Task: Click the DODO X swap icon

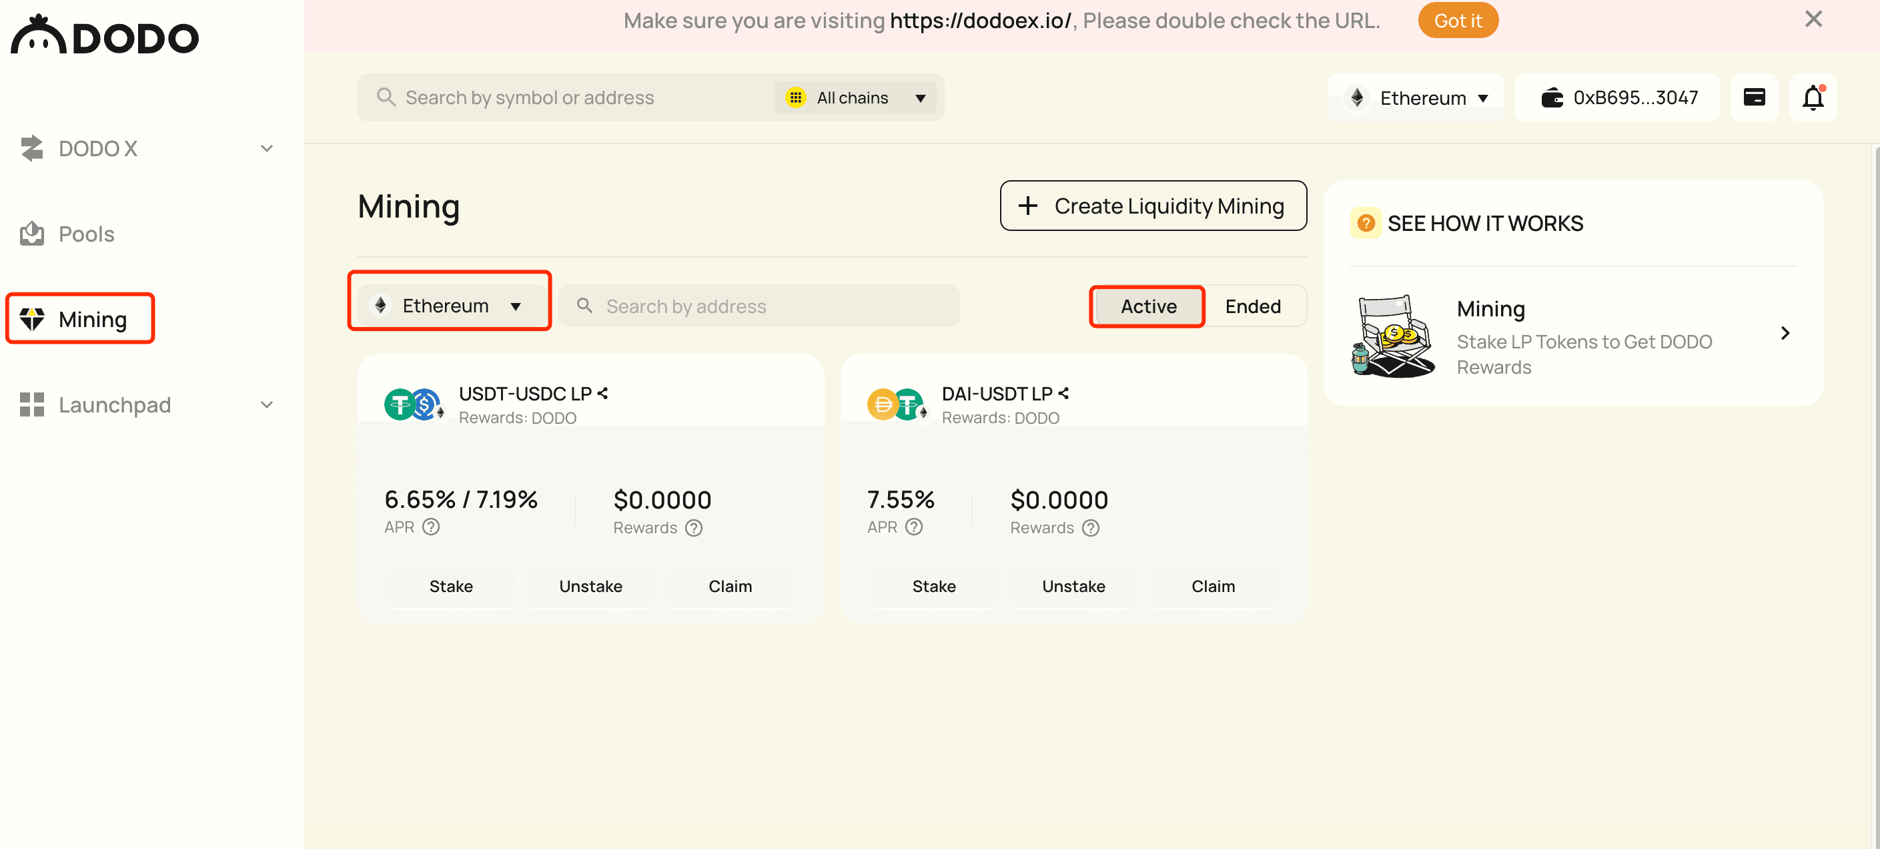Action: pos(32,148)
